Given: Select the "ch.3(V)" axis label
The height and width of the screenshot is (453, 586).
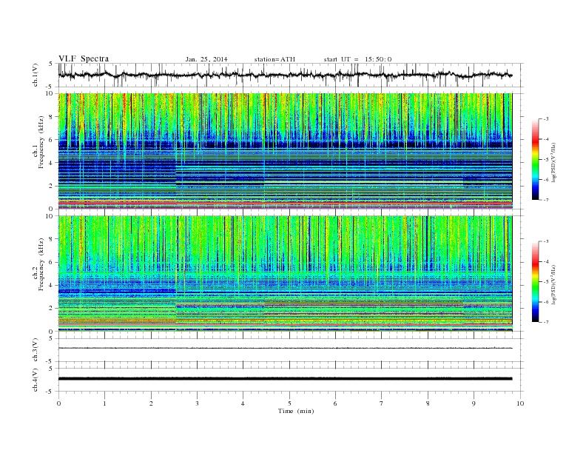Looking at the screenshot, I should pos(36,350).
